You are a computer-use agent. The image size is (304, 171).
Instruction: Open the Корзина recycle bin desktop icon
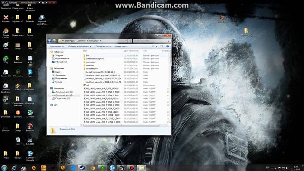tap(6, 19)
